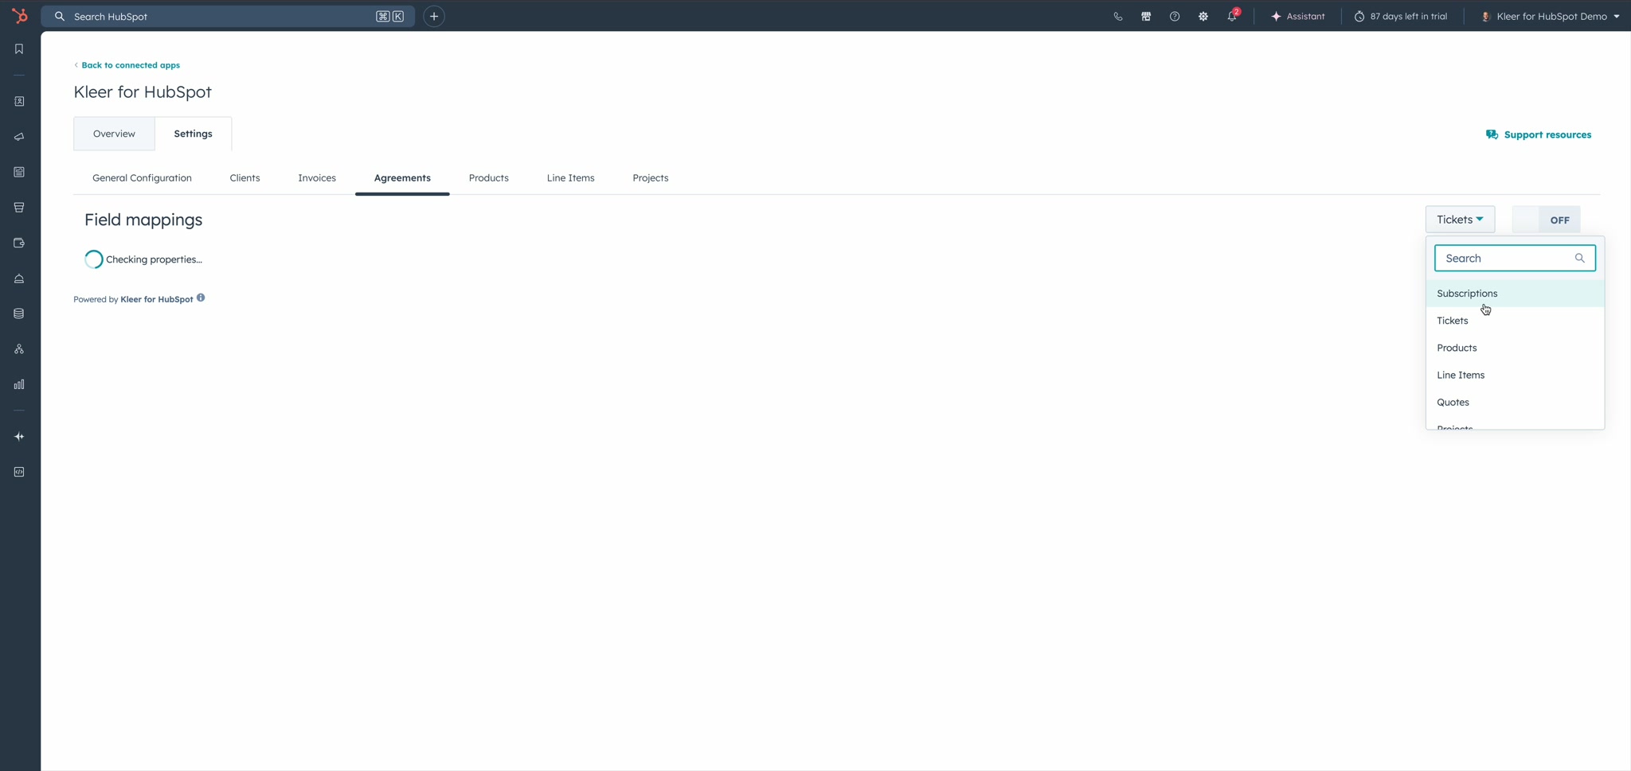Open the Sales sidebar icon
Image resolution: width=1631 pixels, height=771 pixels.
tap(19, 208)
